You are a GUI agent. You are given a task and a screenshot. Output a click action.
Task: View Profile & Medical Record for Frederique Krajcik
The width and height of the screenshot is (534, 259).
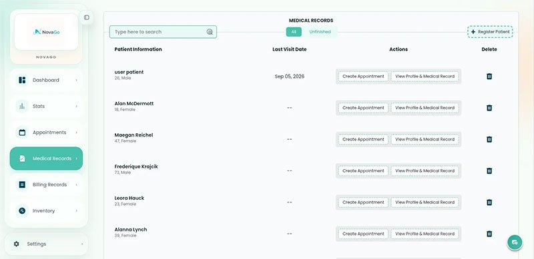pos(425,171)
